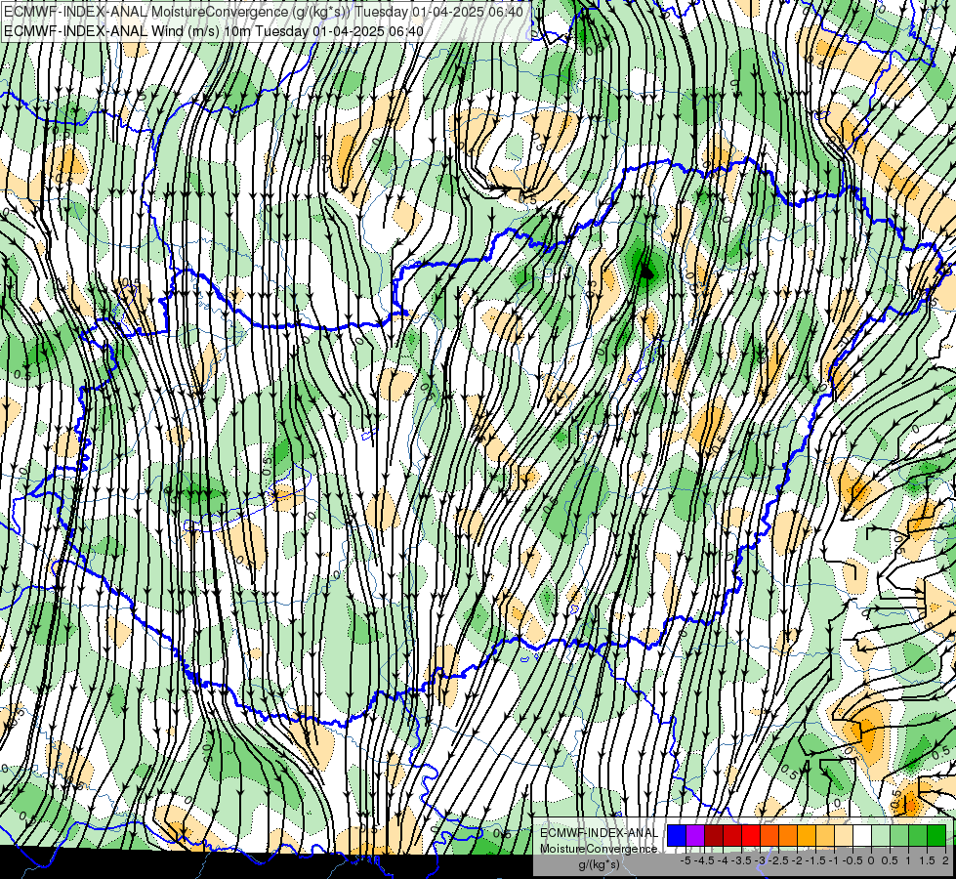Pick the white legend swatch
Screen dimensions: 956x879
pyautogui.click(x=862, y=836)
